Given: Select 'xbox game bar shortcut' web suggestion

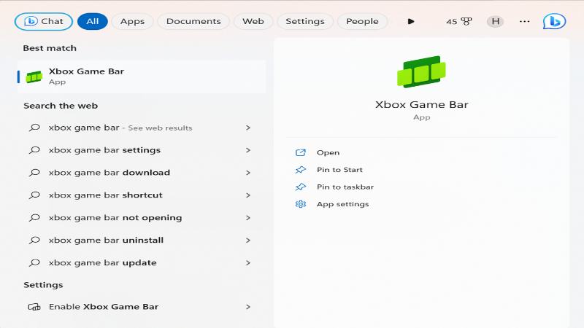Looking at the screenshot, I should click(x=142, y=195).
